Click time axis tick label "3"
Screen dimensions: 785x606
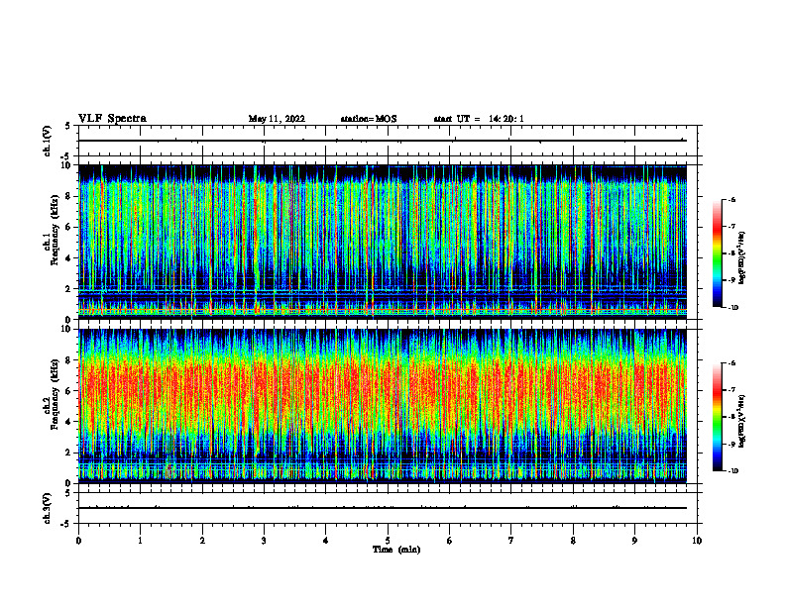[264, 541]
